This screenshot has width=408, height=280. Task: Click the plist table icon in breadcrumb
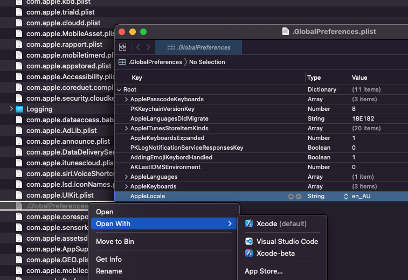122,62
